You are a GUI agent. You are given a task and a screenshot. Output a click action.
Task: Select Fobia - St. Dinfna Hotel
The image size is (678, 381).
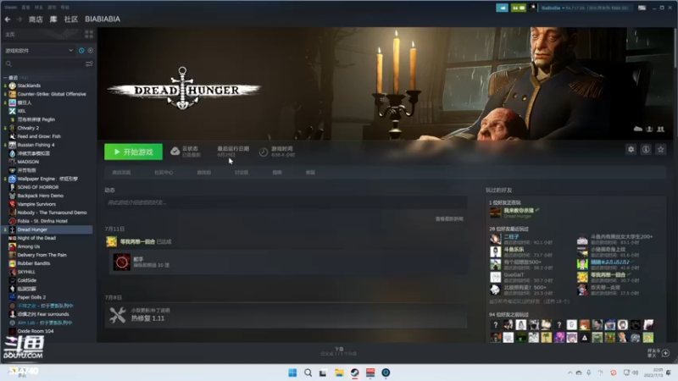pos(42,221)
